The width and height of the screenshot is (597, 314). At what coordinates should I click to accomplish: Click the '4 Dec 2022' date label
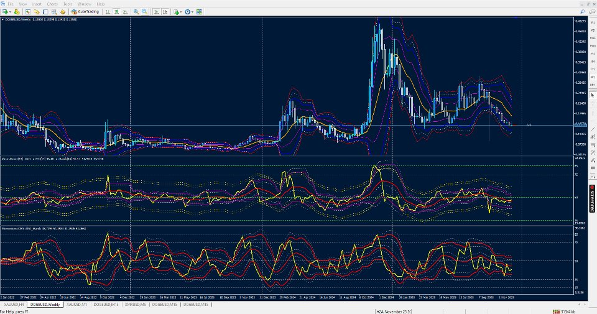point(127,297)
